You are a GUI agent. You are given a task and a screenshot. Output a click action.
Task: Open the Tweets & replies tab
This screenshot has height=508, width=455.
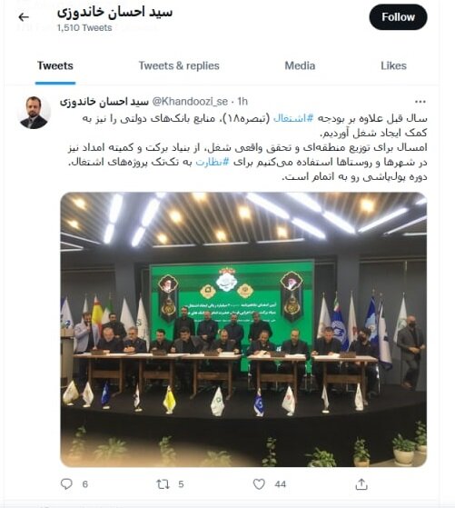[x=179, y=65]
